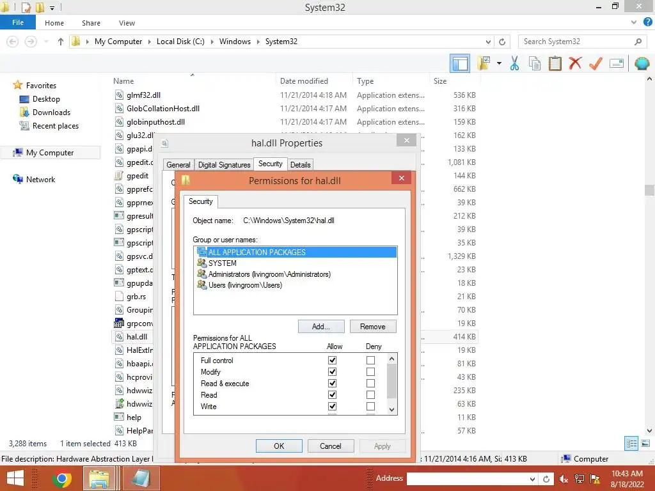The image size is (655, 491).
Task: Open the notepad-style app on taskbar
Action: click(140, 478)
